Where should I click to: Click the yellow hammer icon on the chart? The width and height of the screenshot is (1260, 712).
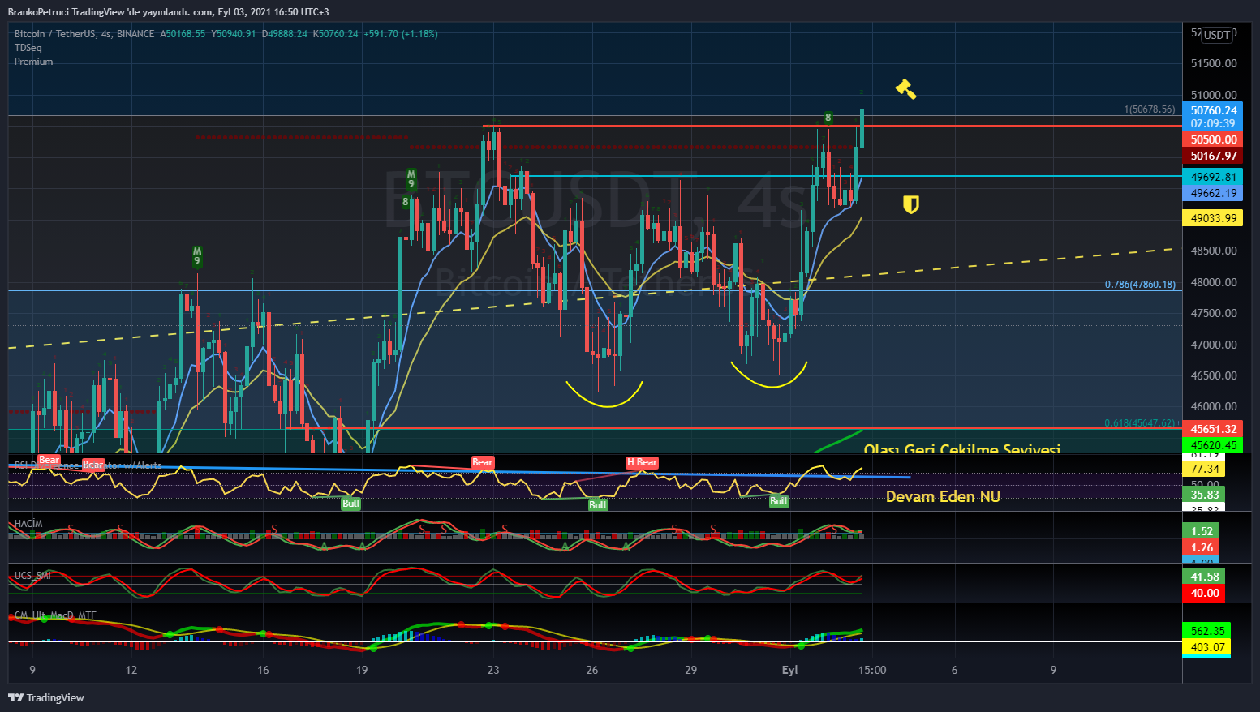pos(905,88)
